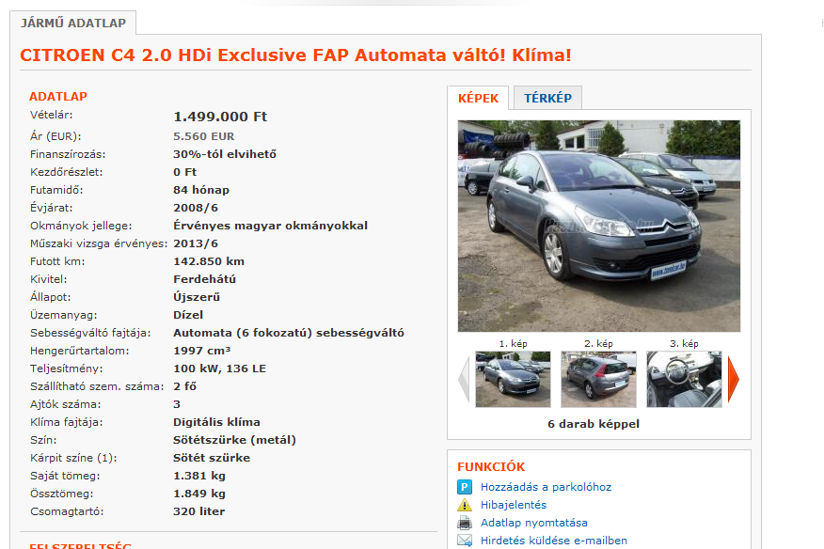Click the envelope icon for e-mail sending
This screenshot has width=824, height=549.
point(465,540)
